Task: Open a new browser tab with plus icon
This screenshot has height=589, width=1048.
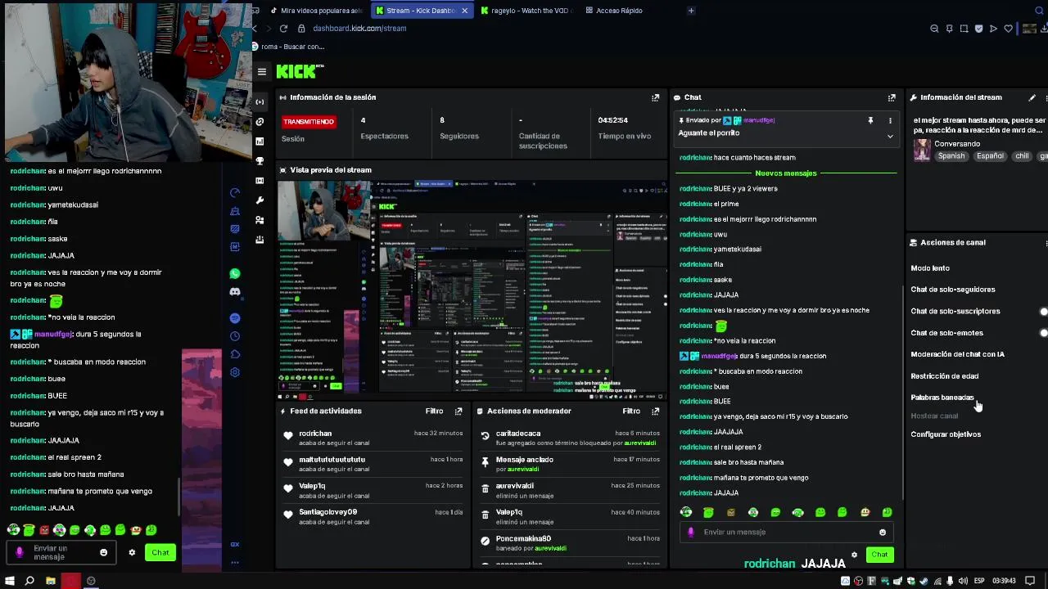Action: tap(691, 11)
